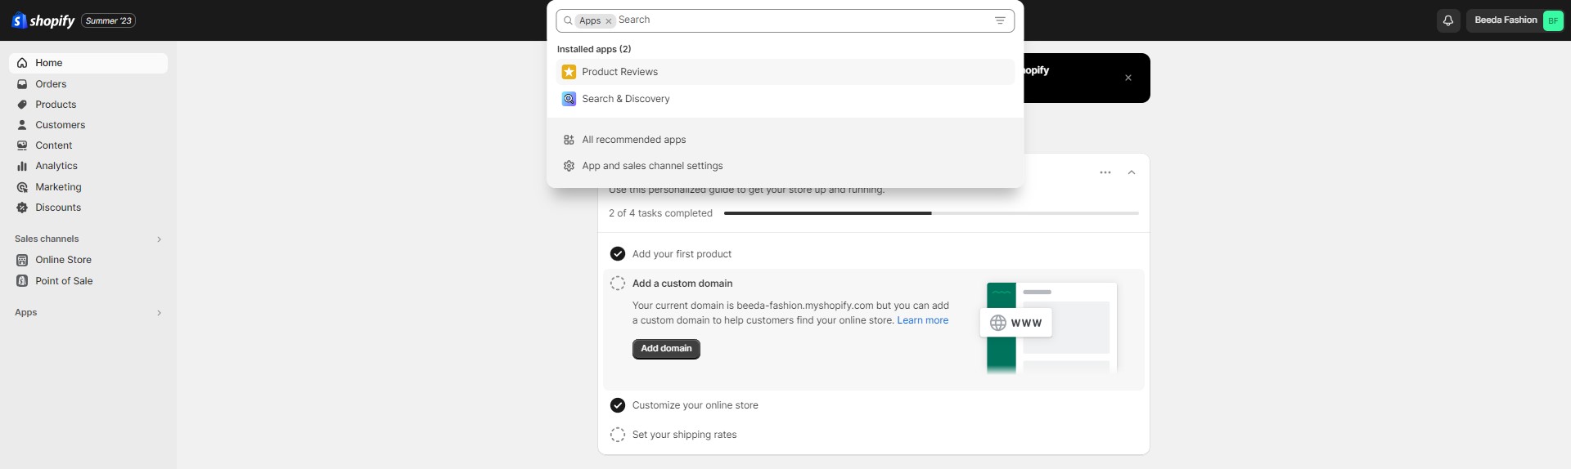
Task: Click the Orders inbox icon
Action: pyautogui.click(x=22, y=84)
